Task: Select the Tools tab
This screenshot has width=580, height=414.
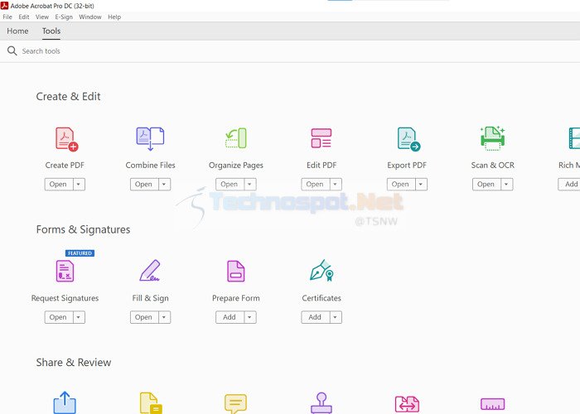Action: tap(51, 31)
